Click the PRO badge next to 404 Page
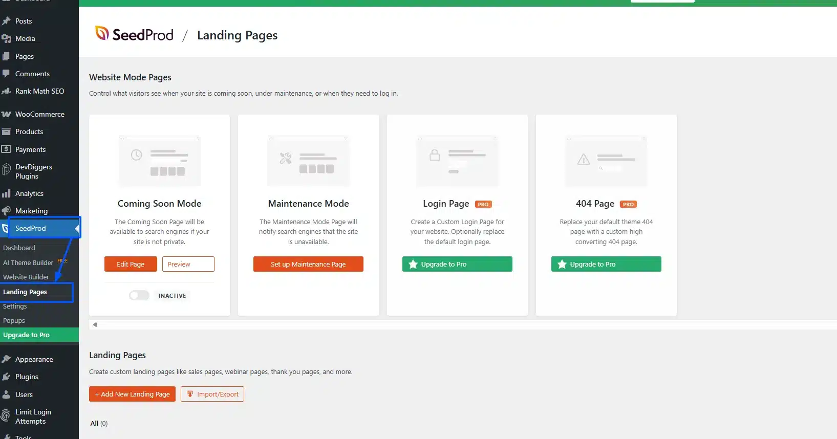Screen dimensions: 837x439 tap(628, 204)
